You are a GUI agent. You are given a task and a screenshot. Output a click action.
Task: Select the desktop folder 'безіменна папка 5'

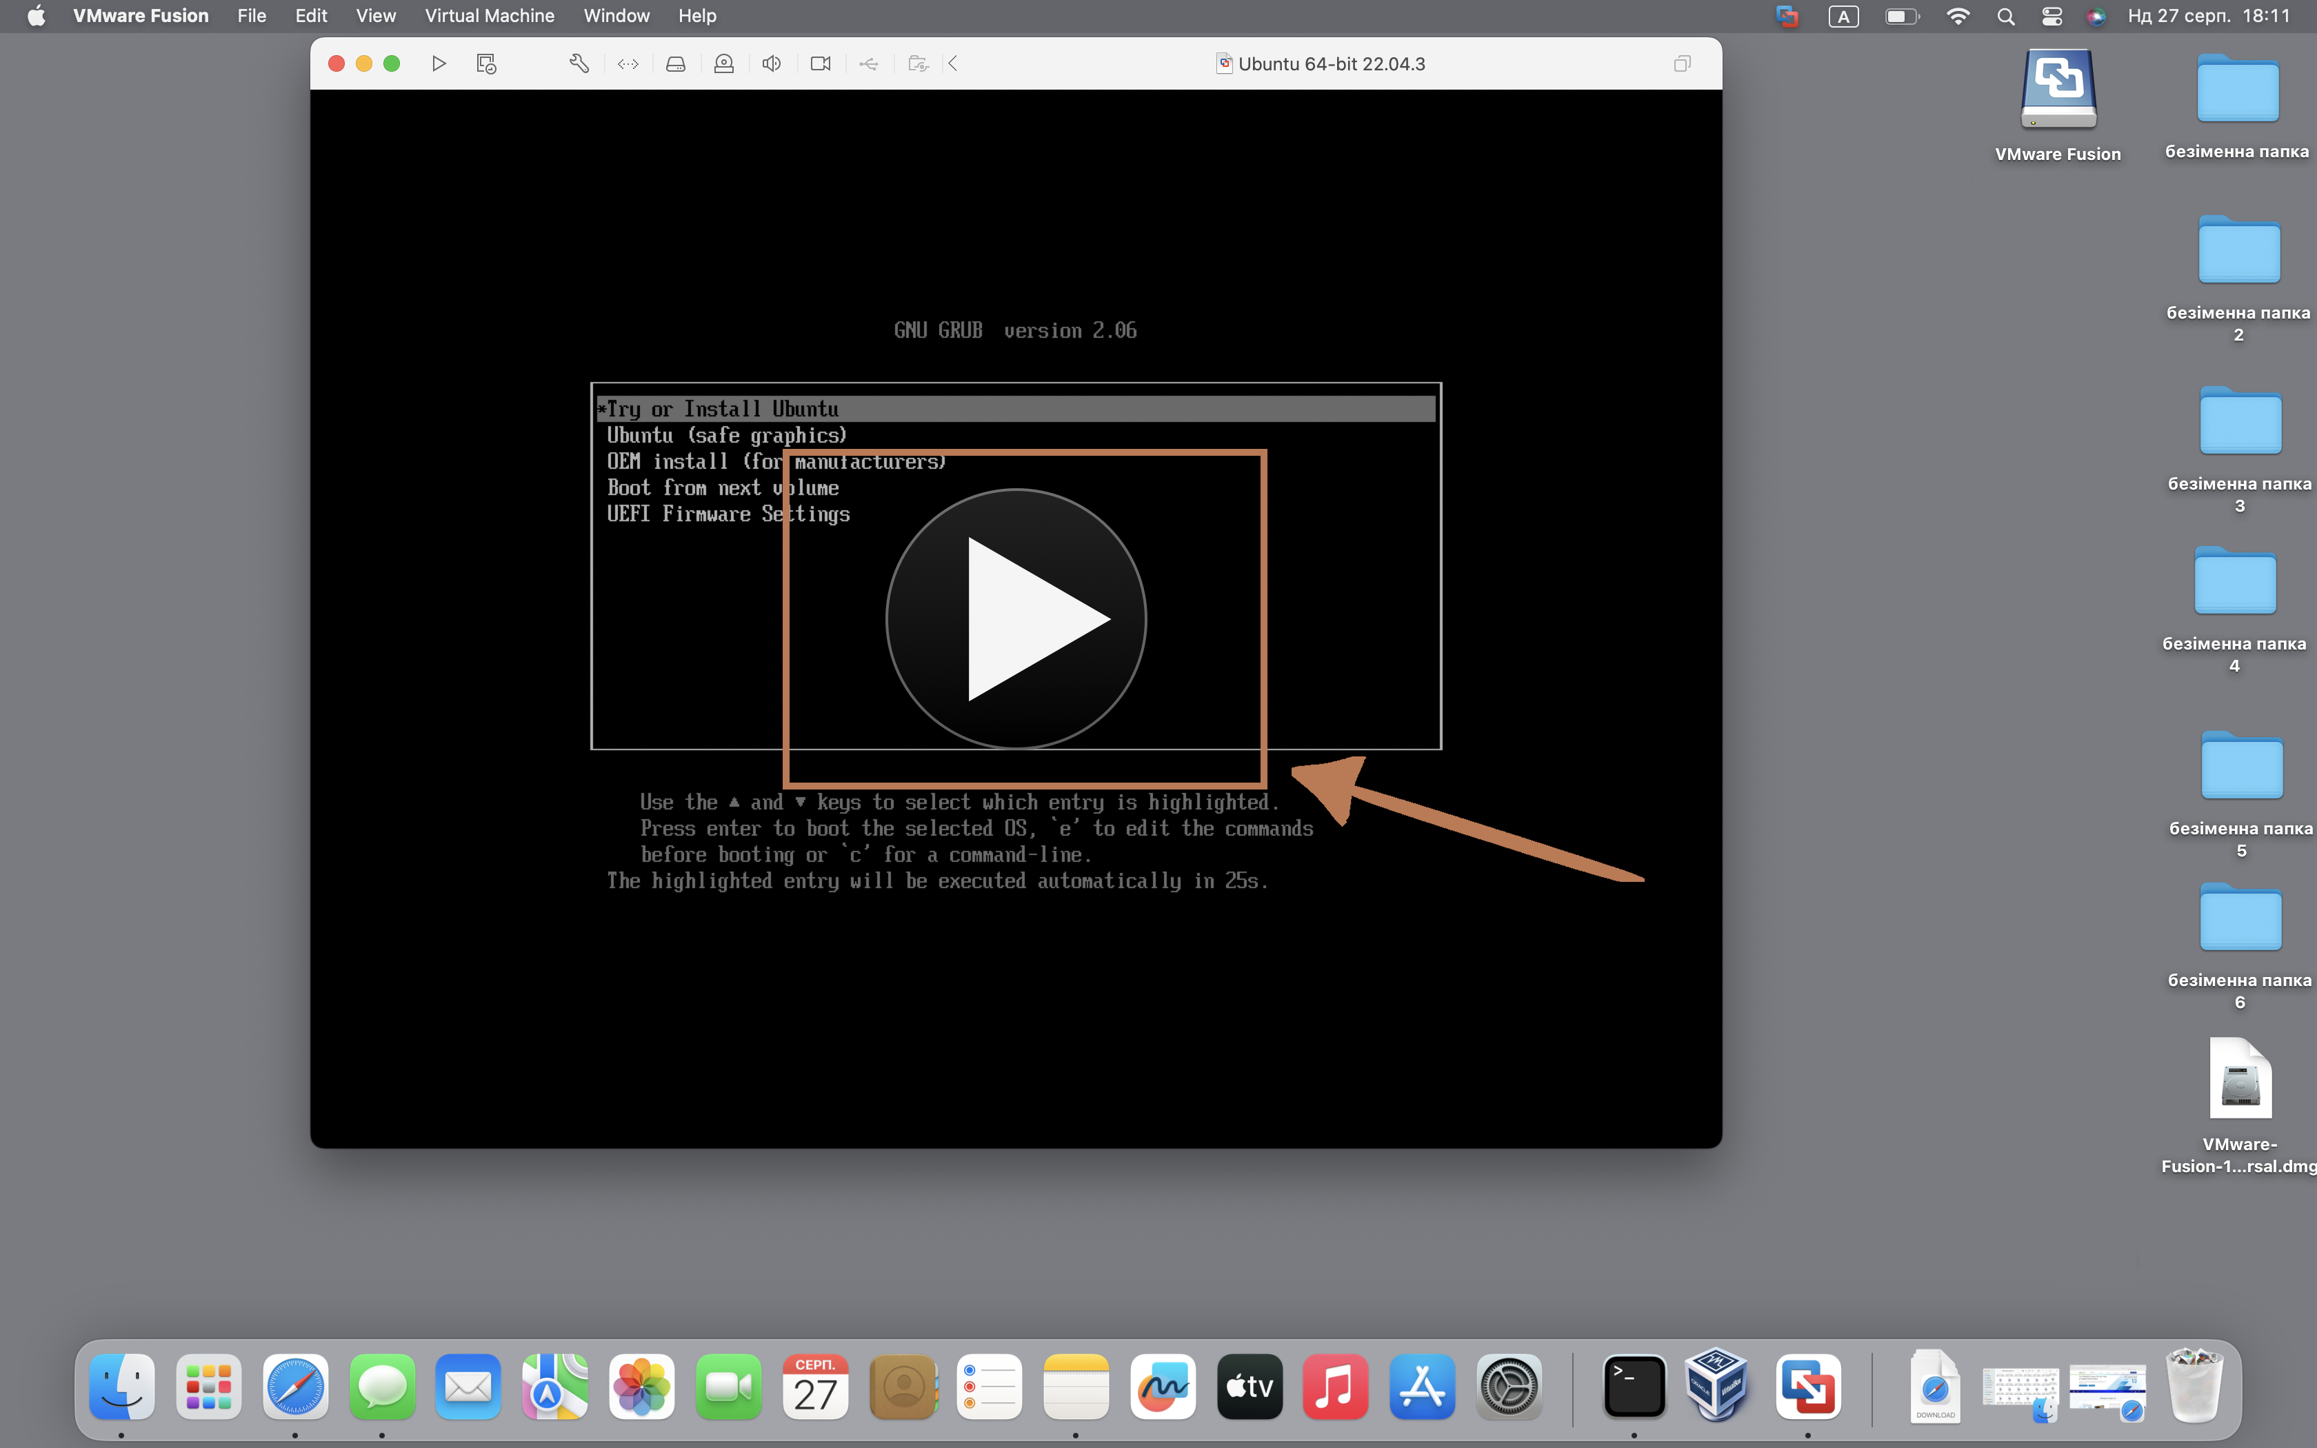(x=2241, y=766)
